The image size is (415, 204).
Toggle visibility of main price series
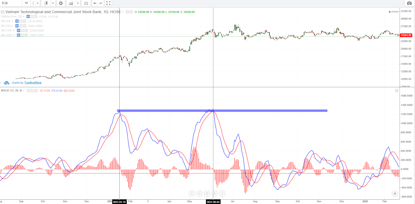[x=127, y=12]
